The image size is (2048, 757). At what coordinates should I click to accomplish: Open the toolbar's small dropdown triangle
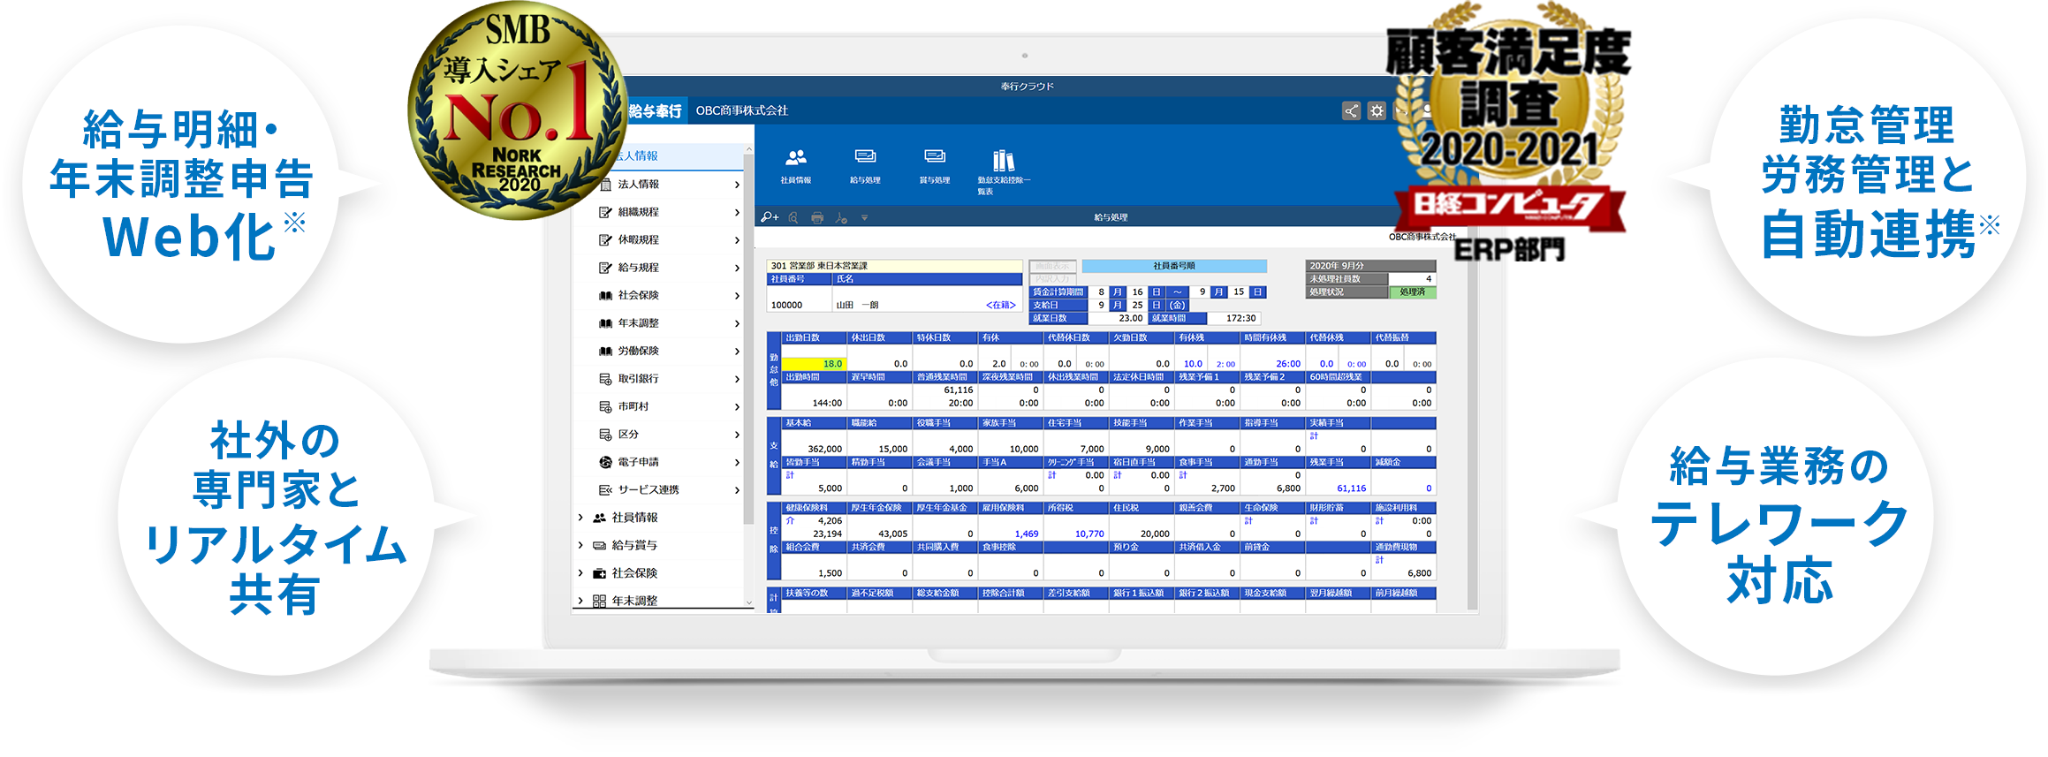click(x=865, y=217)
